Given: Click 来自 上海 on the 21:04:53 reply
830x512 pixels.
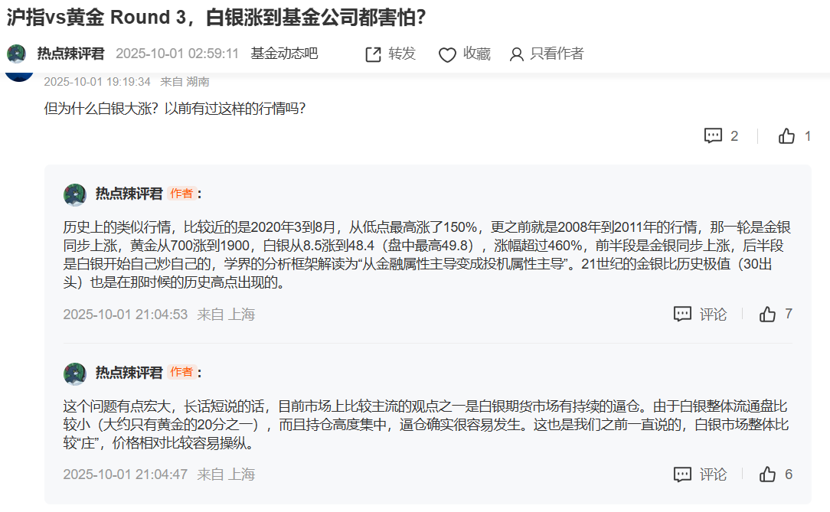Looking at the screenshot, I should [226, 315].
